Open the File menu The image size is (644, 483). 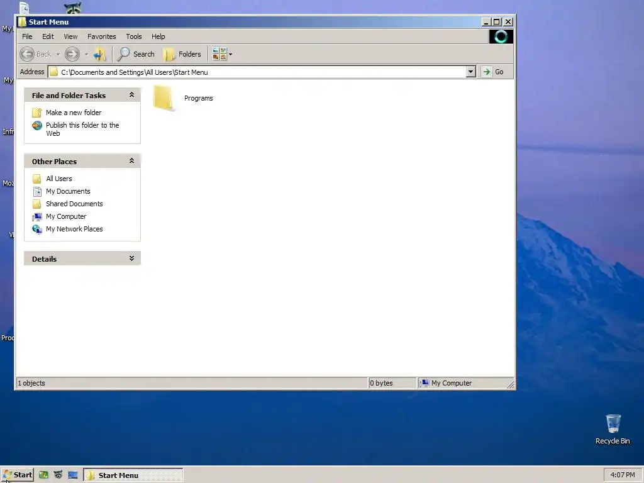pyautogui.click(x=27, y=36)
